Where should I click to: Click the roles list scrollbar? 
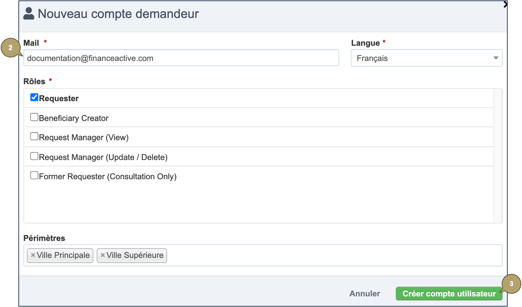[x=498, y=156]
